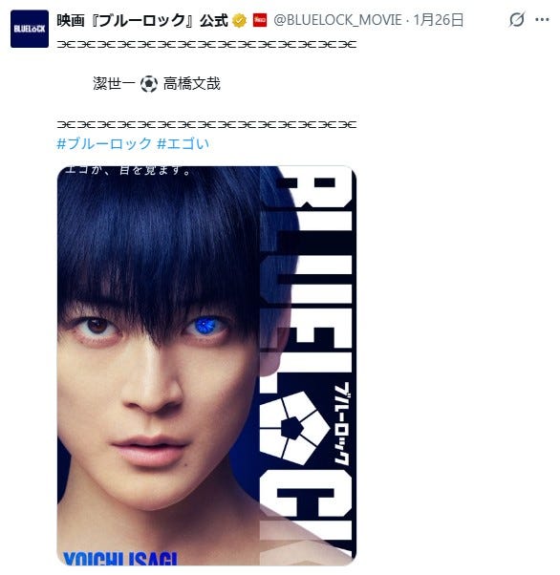Open the attached movie poster image
The width and height of the screenshot is (560, 575).
(206, 366)
